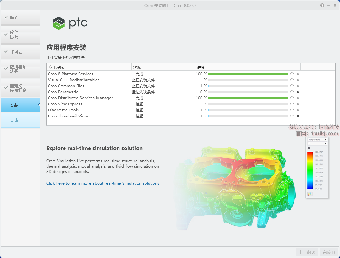Click Creo Common Files progress bar
Screen dimensions: 340x258
click(248, 86)
